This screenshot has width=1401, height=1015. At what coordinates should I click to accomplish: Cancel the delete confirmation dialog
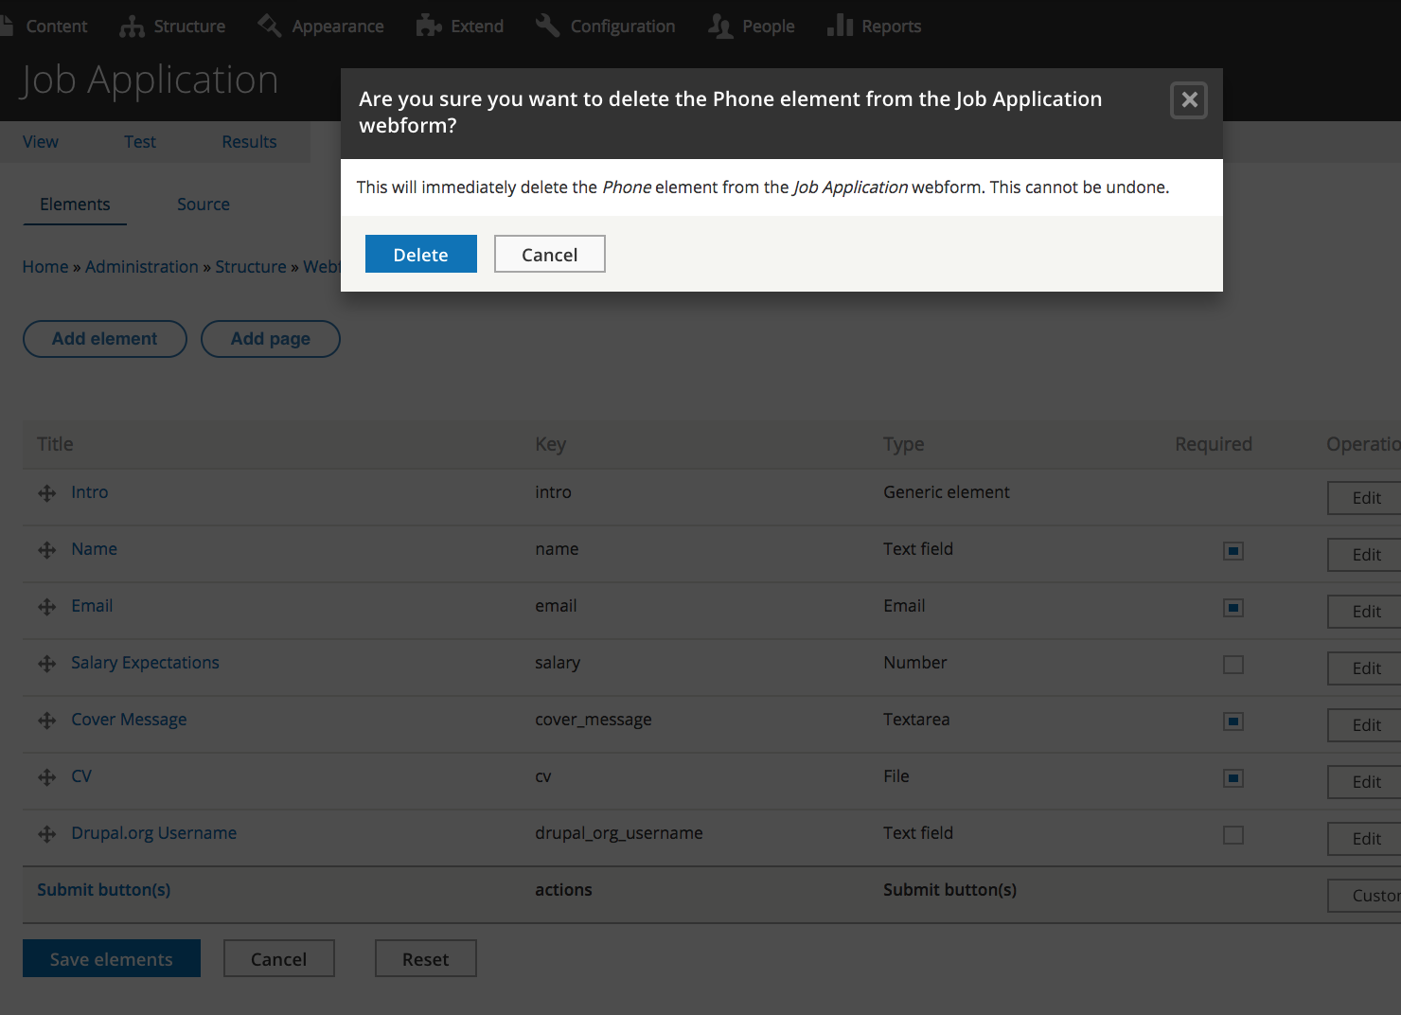(549, 254)
